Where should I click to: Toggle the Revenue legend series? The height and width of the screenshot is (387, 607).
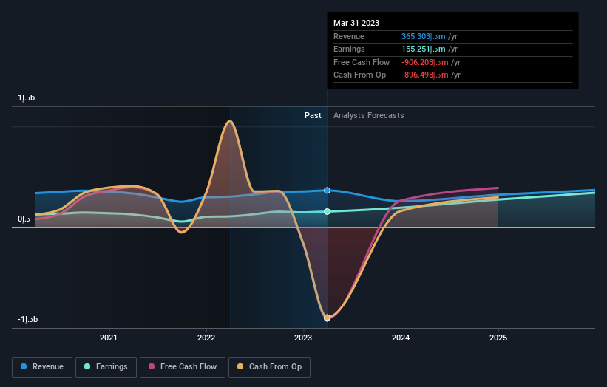(42, 367)
